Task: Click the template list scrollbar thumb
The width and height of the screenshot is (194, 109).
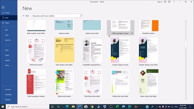Action: 186,45
